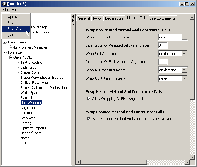Image resolution: width=197 pixels, height=167 pixels.
Task: Collapse the Environment tree node
Action: click(5, 42)
